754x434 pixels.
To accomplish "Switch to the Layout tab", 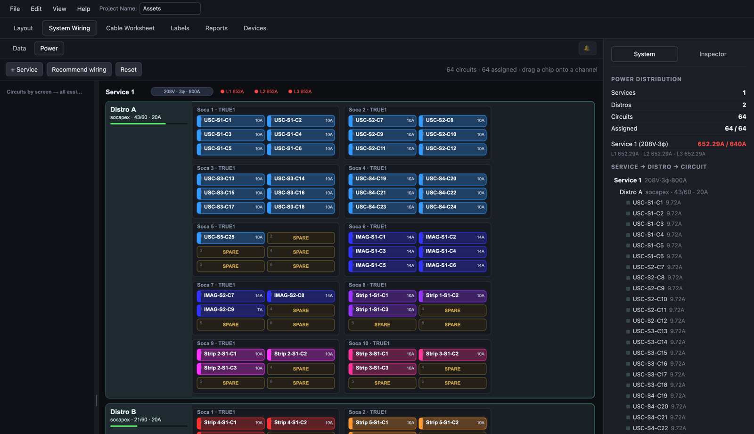I will point(23,28).
